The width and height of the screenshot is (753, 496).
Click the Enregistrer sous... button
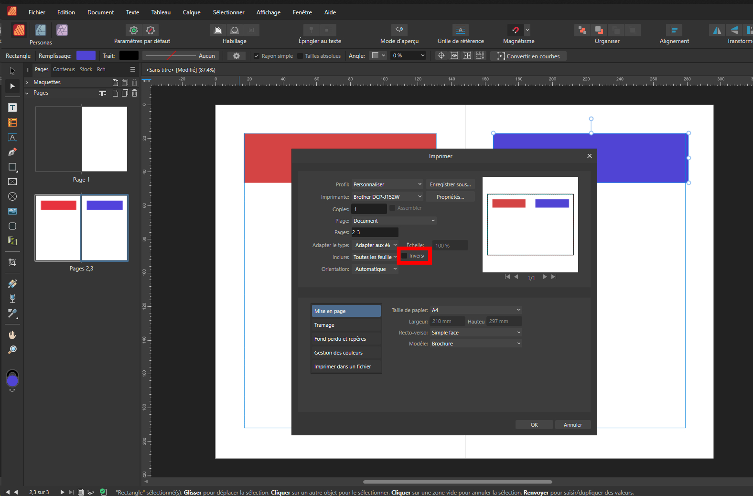pyautogui.click(x=450, y=184)
